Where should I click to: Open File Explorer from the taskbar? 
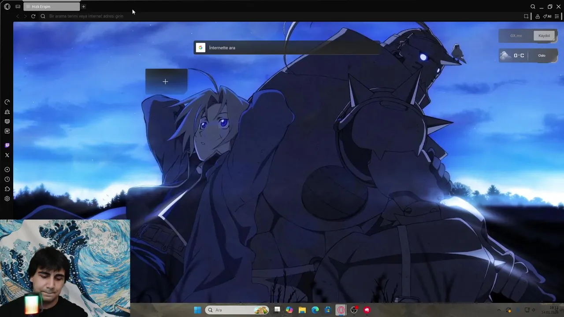point(302,310)
